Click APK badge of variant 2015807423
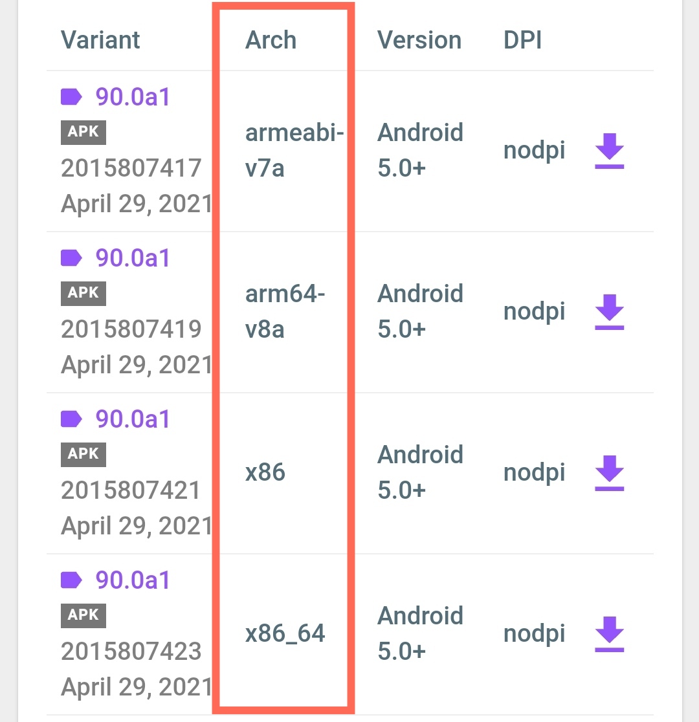The width and height of the screenshot is (699, 722). (x=83, y=616)
